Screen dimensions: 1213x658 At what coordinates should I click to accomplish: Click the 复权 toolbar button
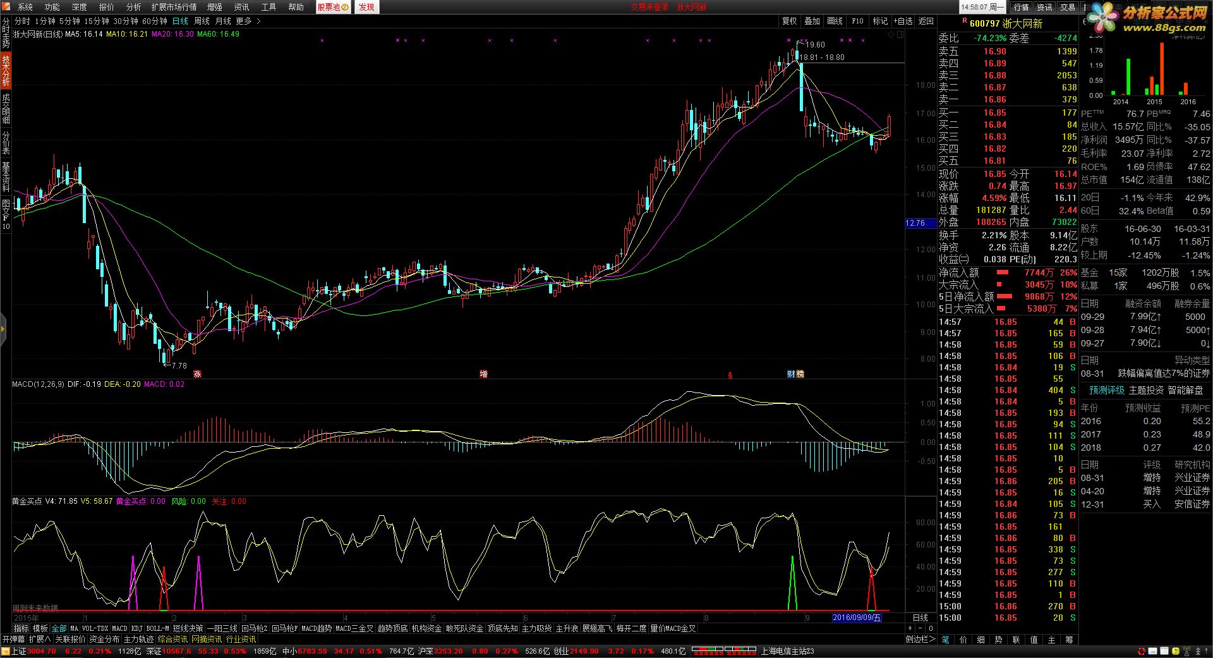pyautogui.click(x=790, y=21)
